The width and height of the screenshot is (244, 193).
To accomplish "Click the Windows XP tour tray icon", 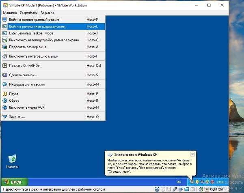I will (192, 182).
